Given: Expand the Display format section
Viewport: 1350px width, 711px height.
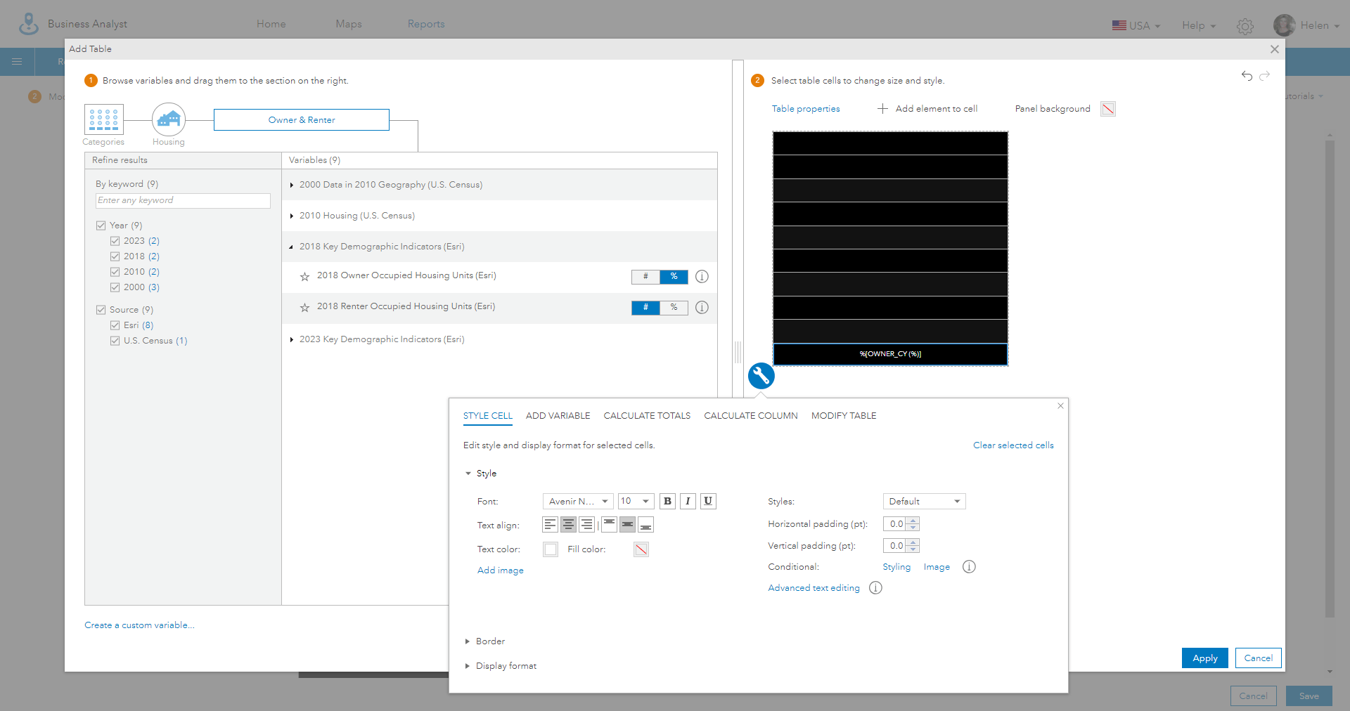Looking at the screenshot, I should coord(468,666).
